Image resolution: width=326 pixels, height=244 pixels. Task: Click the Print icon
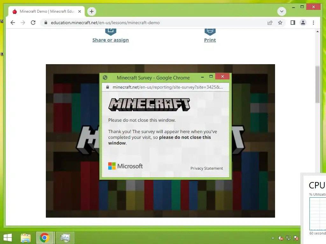click(210, 31)
